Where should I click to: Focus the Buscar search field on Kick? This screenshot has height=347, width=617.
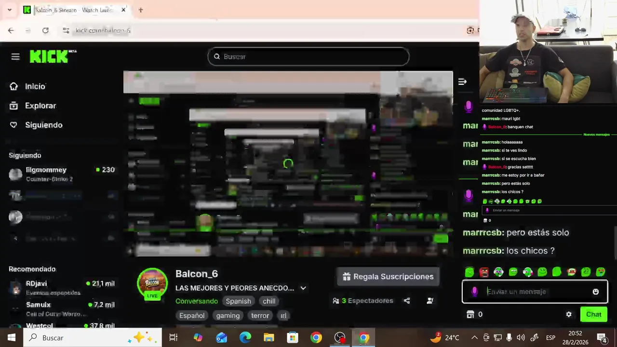(308, 56)
